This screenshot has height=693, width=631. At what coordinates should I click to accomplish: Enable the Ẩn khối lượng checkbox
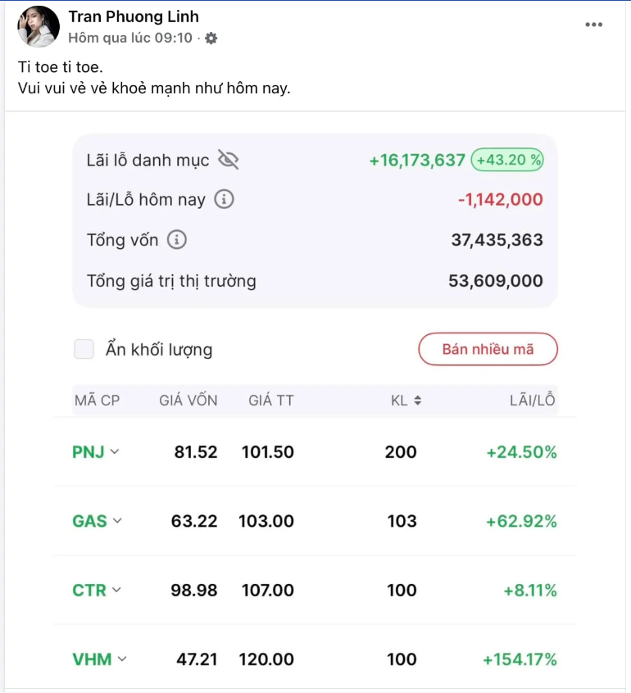84,350
